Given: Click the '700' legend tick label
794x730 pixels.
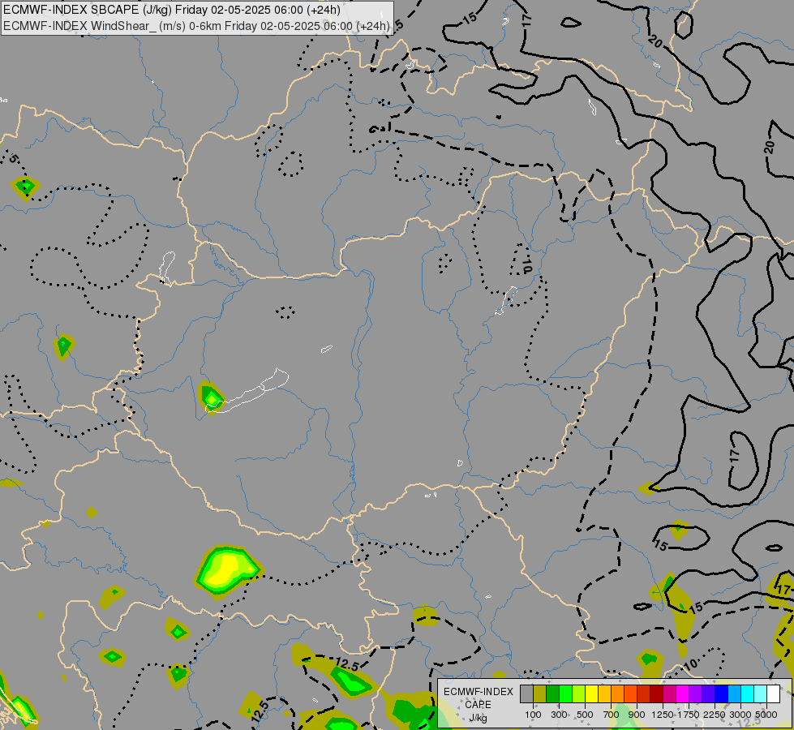Looking at the screenshot, I should pyautogui.click(x=612, y=715).
